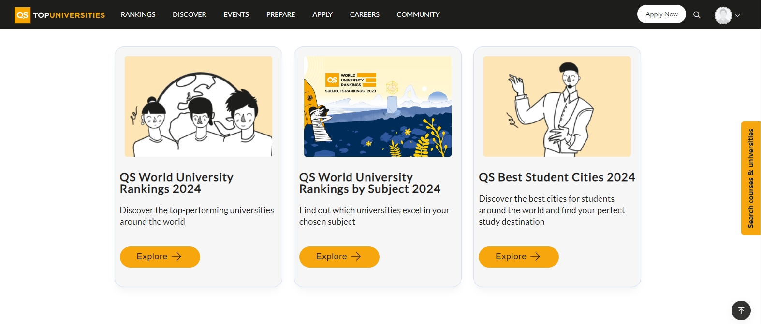
Task: Click the QS World University Rankings 2024 heading
Action: pos(176,183)
